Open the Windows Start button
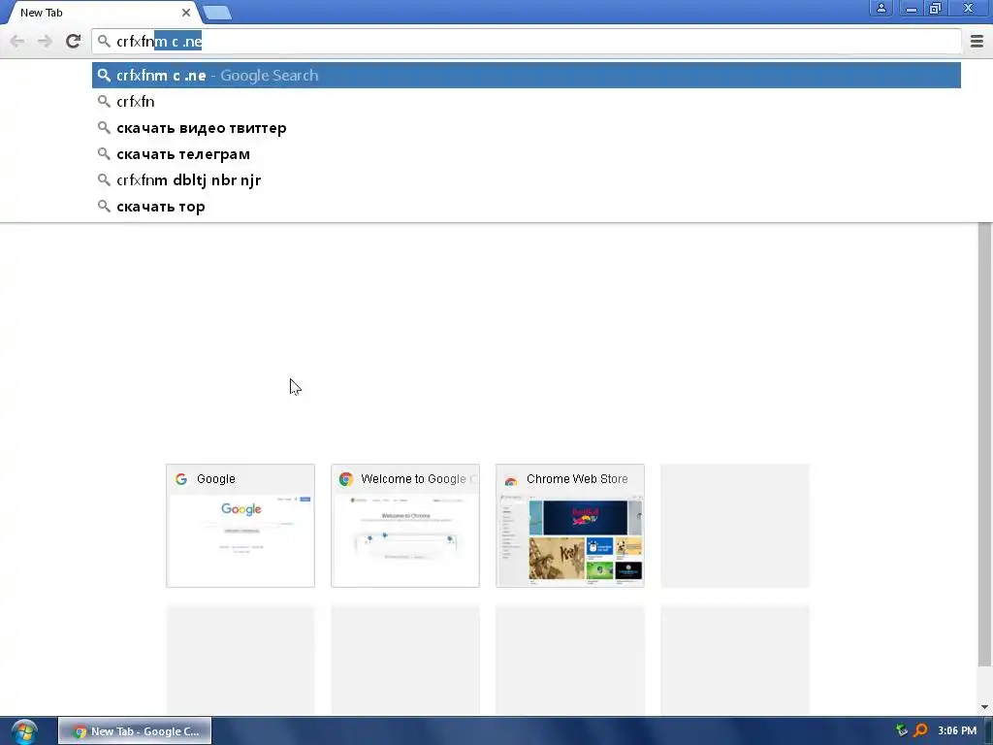The width and height of the screenshot is (993, 745). pos(24,731)
